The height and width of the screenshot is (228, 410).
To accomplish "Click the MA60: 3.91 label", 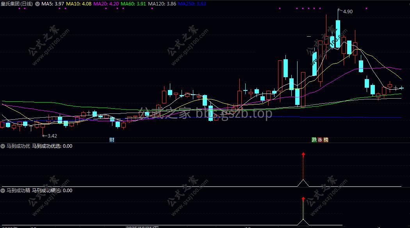I will [x=133, y=4].
